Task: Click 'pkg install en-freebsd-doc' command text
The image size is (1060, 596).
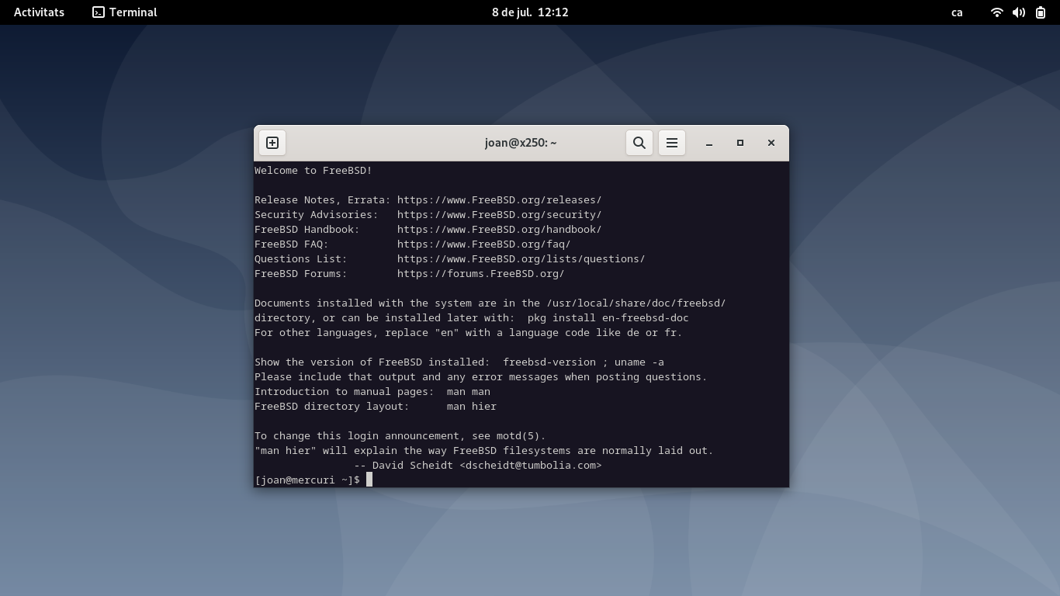Action: click(x=608, y=317)
